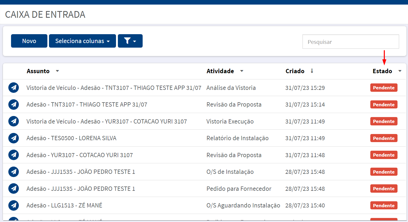Click Pendente badge at 31/07/23 15:14 row
Viewport: 408px width, 222px height.
coord(384,104)
